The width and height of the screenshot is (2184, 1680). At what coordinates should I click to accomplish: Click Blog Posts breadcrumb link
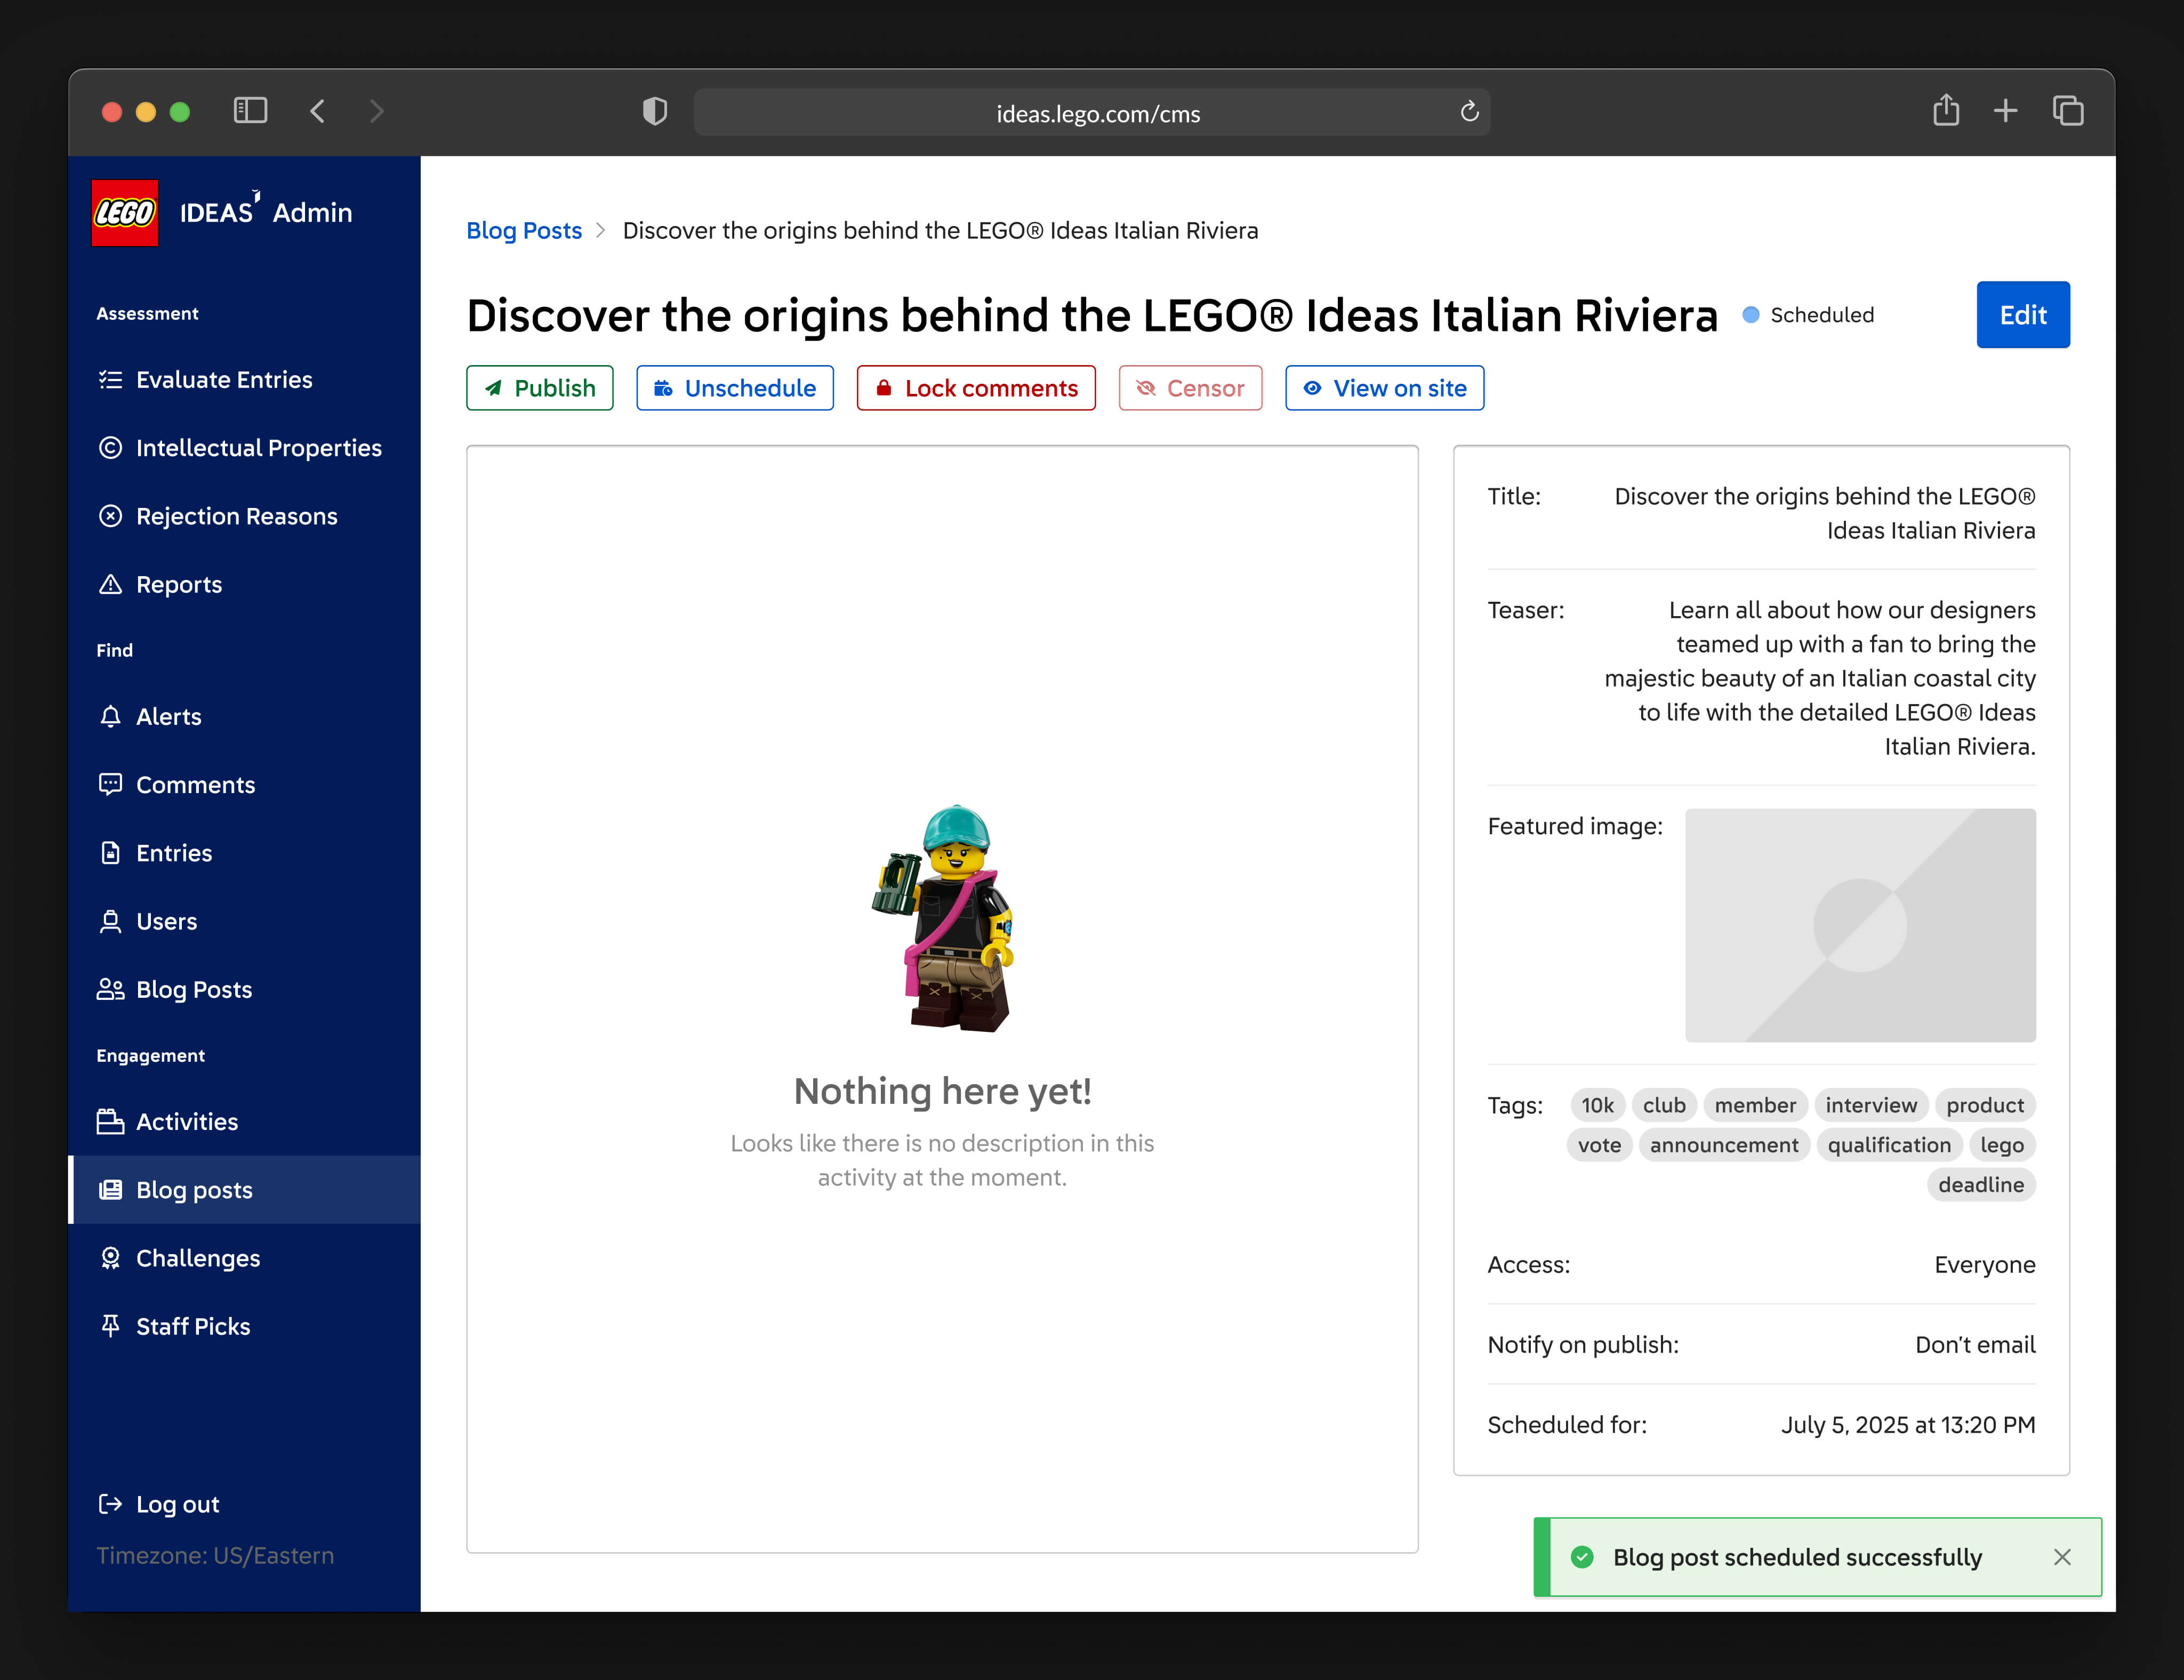click(x=524, y=231)
